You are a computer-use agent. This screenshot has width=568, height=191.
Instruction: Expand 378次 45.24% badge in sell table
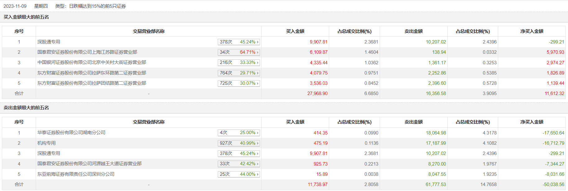click(239, 153)
